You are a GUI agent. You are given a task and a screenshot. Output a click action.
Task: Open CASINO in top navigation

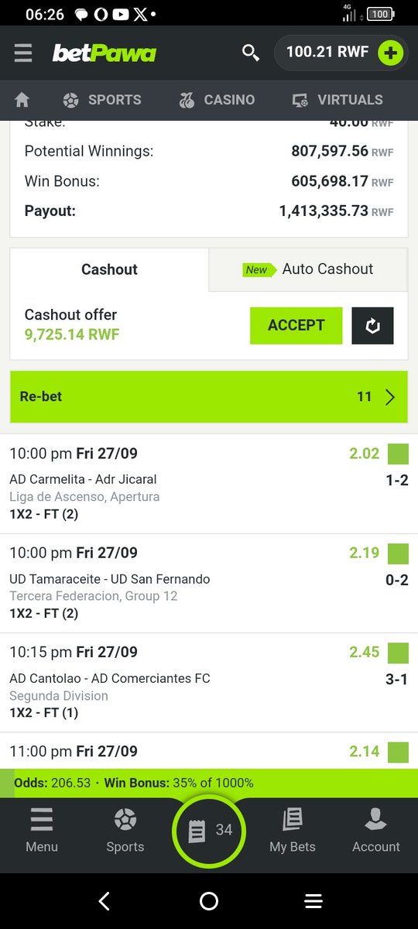(216, 100)
